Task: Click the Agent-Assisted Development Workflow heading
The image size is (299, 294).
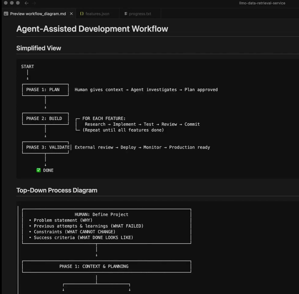Action: point(92,29)
